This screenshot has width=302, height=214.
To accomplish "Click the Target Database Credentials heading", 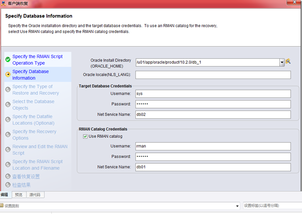I will point(105,86).
